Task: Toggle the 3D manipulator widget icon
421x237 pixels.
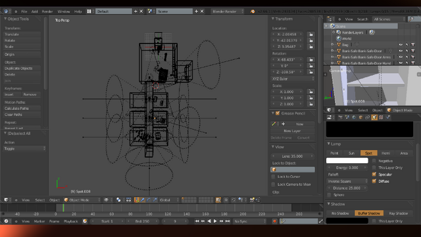Action: coord(137,200)
